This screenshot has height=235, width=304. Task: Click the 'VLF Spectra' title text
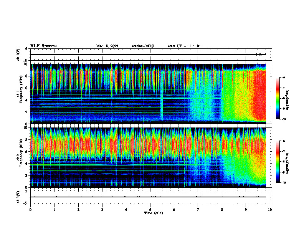(x=43, y=46)
